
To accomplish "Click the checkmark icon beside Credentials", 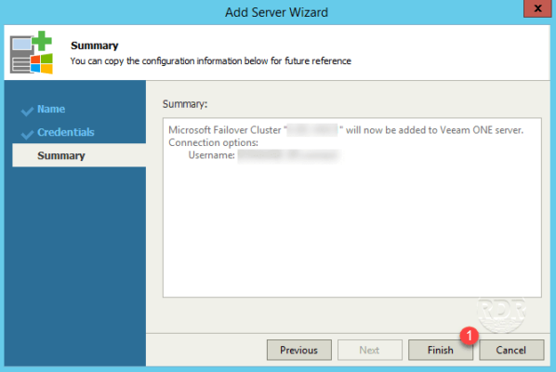I will click(27, 134).
